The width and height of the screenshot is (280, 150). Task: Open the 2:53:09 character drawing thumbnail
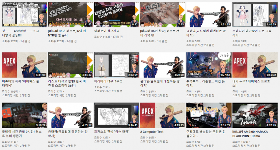coord(117,65)
